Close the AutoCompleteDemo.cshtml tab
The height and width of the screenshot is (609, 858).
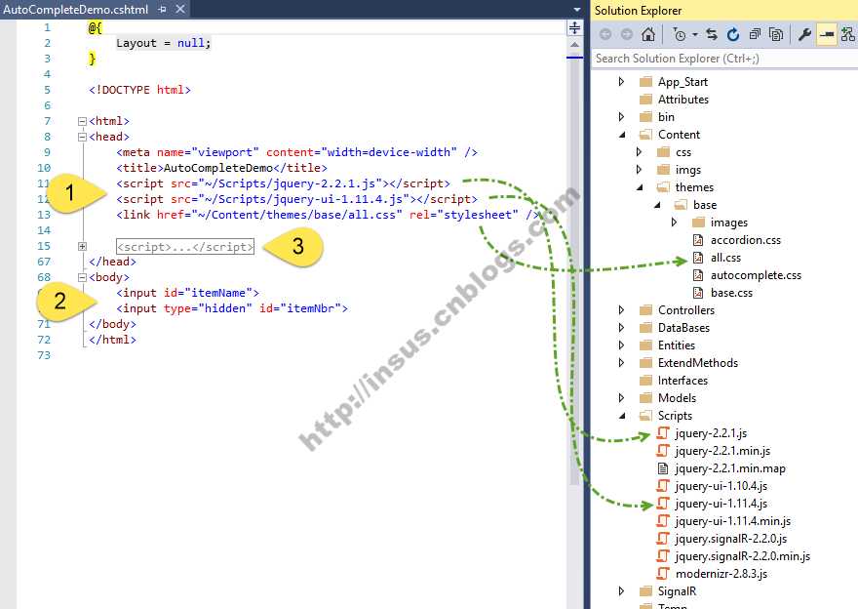180,10
